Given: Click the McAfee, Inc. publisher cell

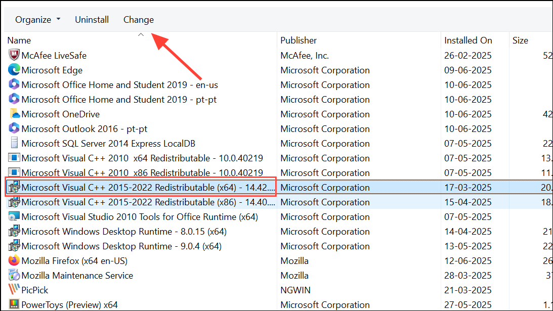Looking at the screenshot, I should coord(305,55).
